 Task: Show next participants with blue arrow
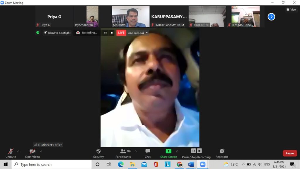click(x=271, y=17)
